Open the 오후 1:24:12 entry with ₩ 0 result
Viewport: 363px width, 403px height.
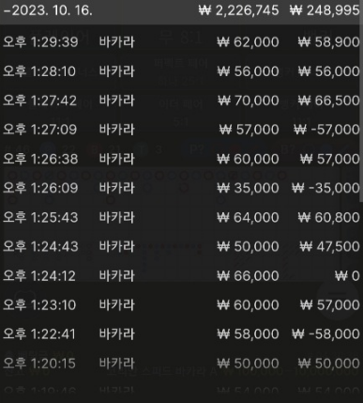pos(181,276)
